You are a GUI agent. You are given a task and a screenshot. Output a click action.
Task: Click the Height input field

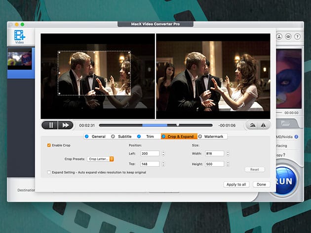tap(215, 164)
